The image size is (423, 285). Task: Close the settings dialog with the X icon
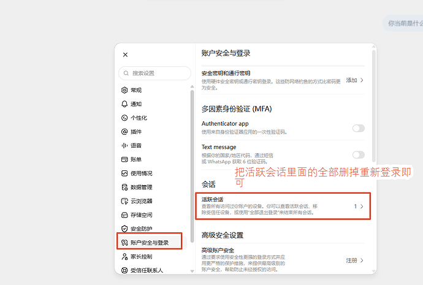[125, 55]
